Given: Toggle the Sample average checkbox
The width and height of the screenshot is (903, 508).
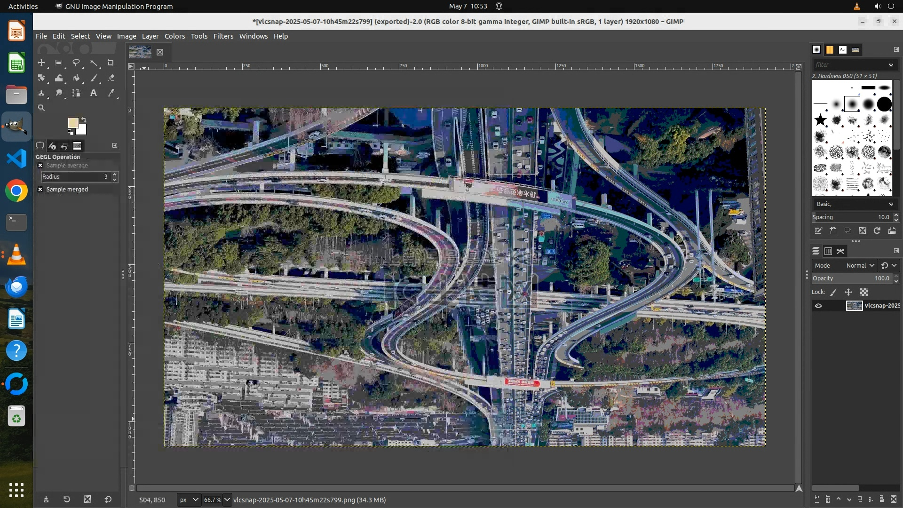Looking at the screenshot, I should [40, 166].
